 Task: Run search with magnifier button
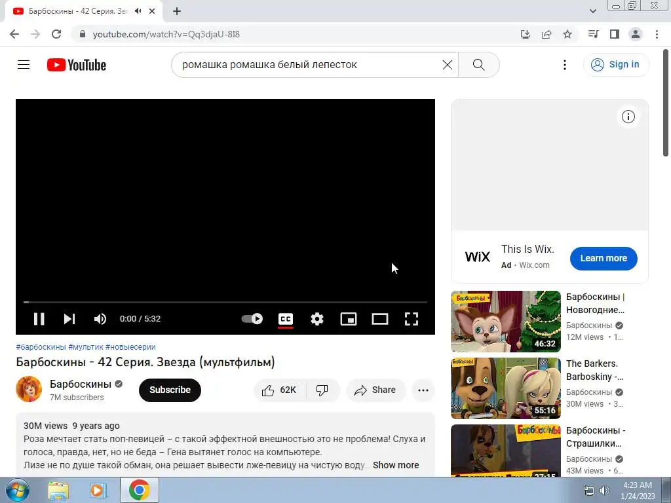coord(478,65)
